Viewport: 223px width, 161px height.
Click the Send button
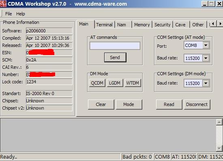tap(115, 57)
